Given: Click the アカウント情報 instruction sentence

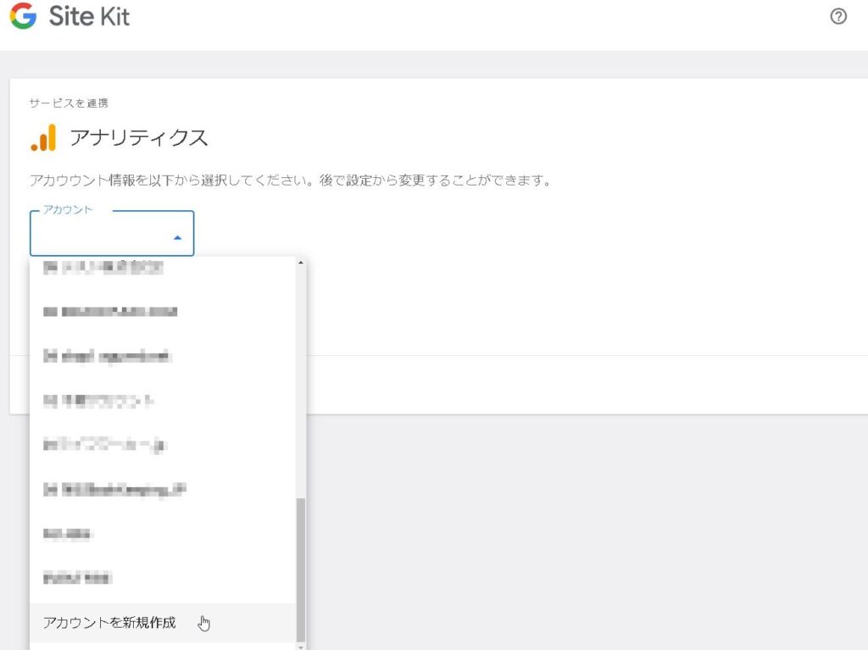Looking at the screenshot, I should (290, 181).
